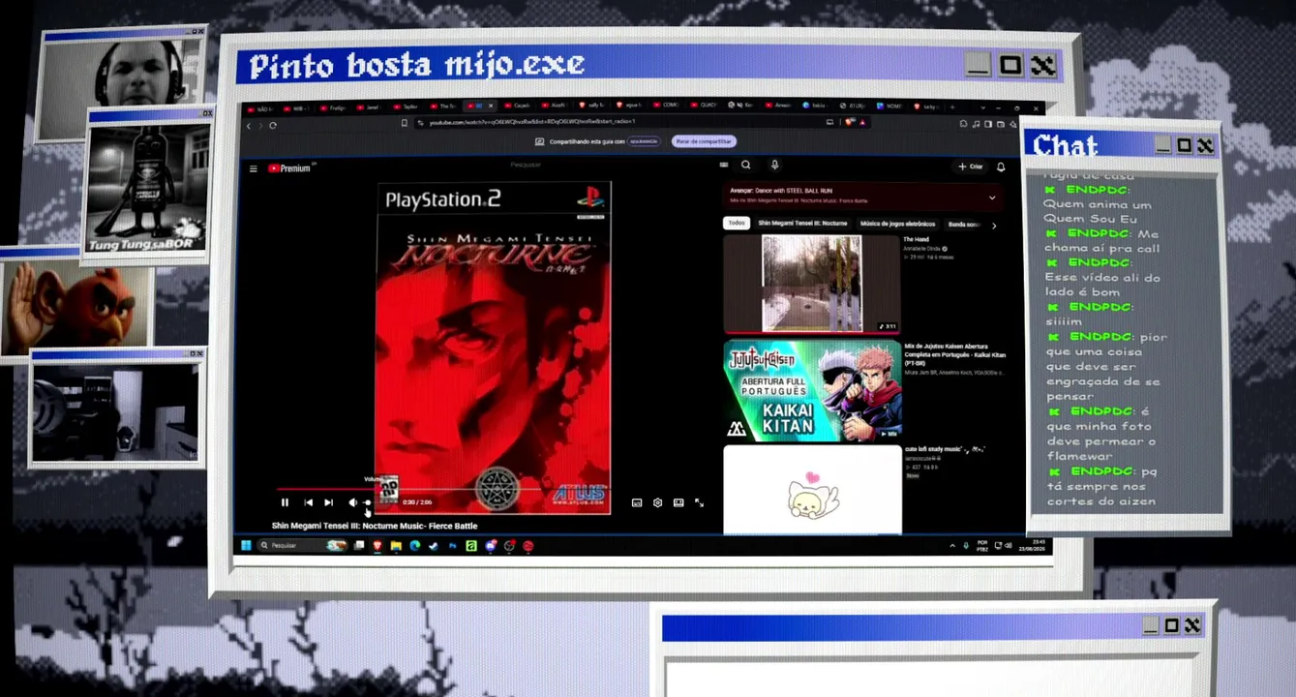The image size is (1296, 697).
Task: Click the YouTube search magnifier button
Action: pos(746,166)
